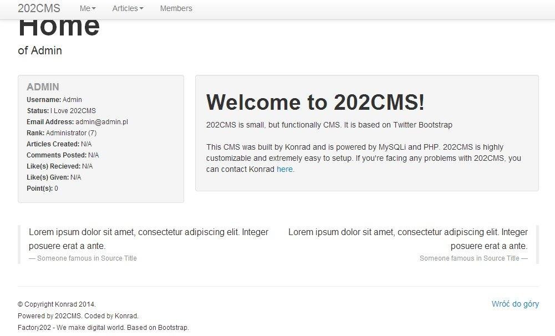555x336 pixels.
Task: Contact Konrad via the 'here' link
Action: coord(284,169)
